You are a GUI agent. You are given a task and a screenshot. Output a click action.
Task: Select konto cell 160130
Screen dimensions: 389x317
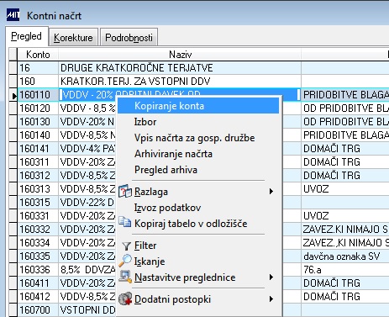tap(38, 122)
